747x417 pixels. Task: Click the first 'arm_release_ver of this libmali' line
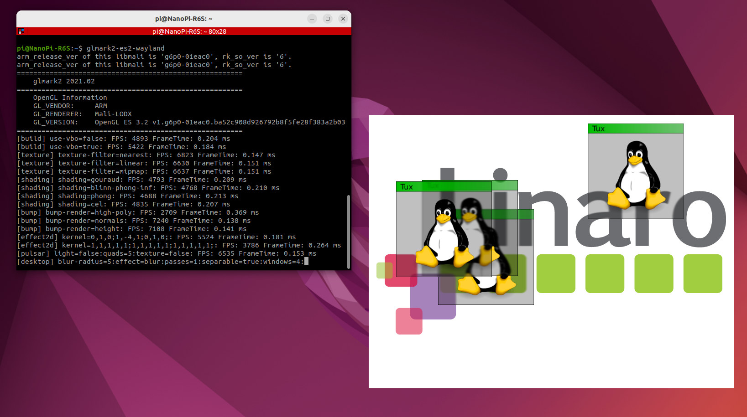154,57
